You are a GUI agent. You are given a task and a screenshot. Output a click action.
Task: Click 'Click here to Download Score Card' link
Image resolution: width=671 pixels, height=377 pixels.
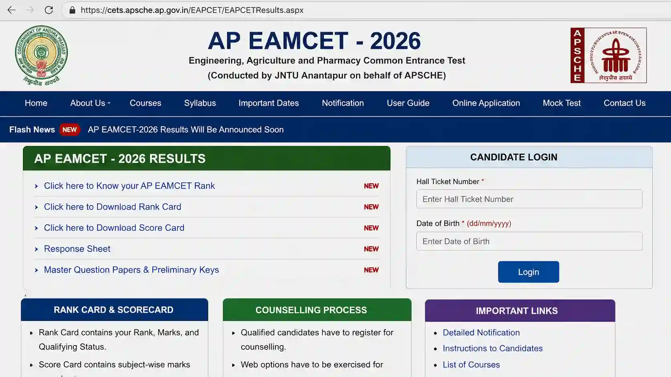(114, 228)
